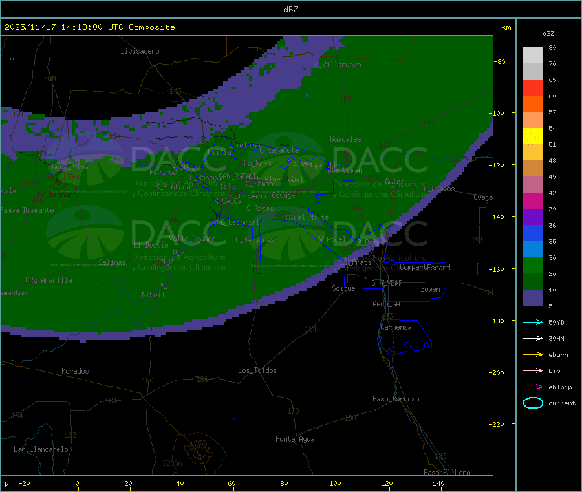Click the pink bip arrow in legend
582x492 pixels.
(x=533, y=370)
